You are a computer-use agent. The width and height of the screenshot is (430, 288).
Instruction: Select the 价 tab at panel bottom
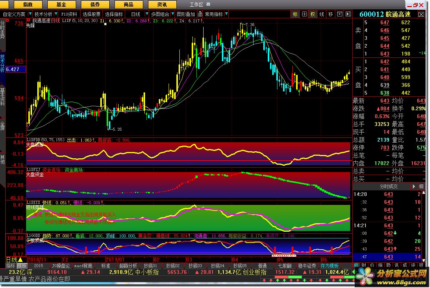pyautogui.click(x=372, y=265)
